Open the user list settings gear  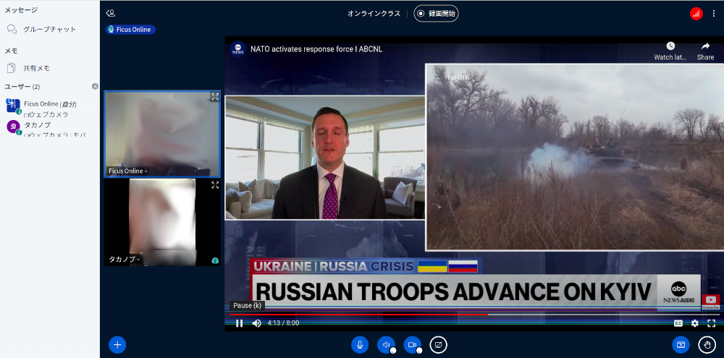tap(95, 86)
